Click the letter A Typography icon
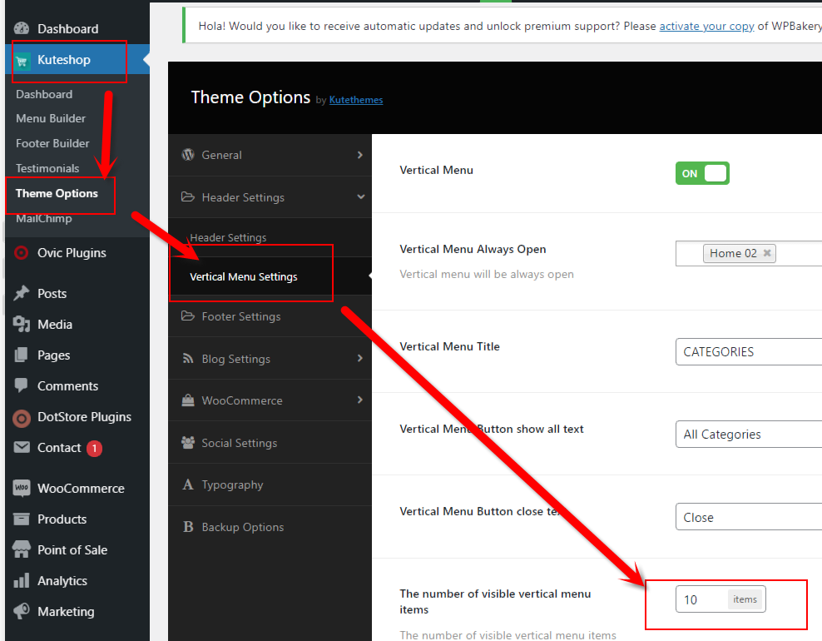Screen dimensions: 822x641 (x=188, y=484)
